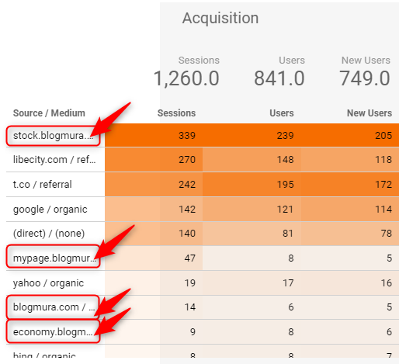
Task: Click sessions cell showing 142
Action: coord(187,210)
